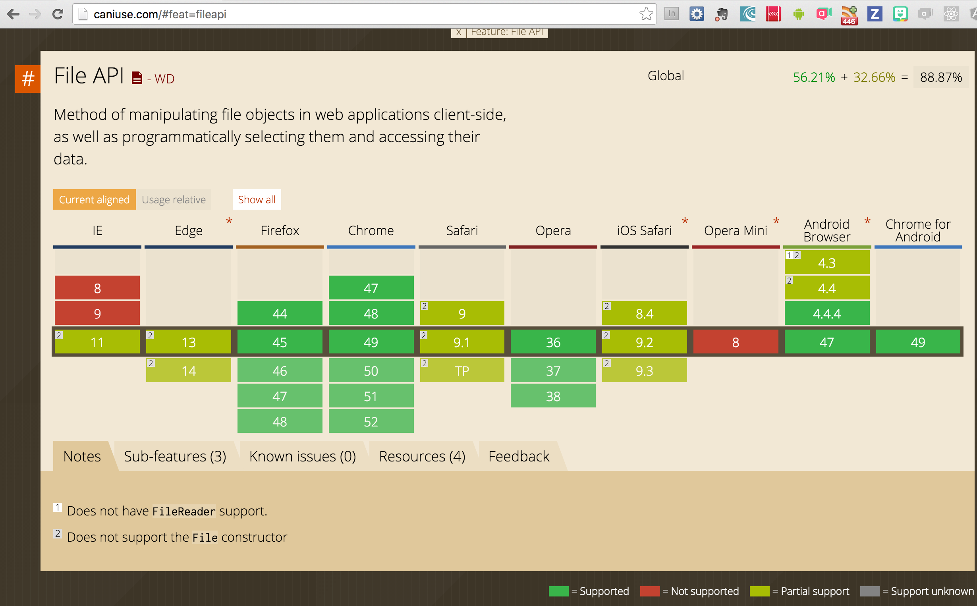Reload the caniuse page
This screenshot has height=606, width=977.
(x=58, y=14)
